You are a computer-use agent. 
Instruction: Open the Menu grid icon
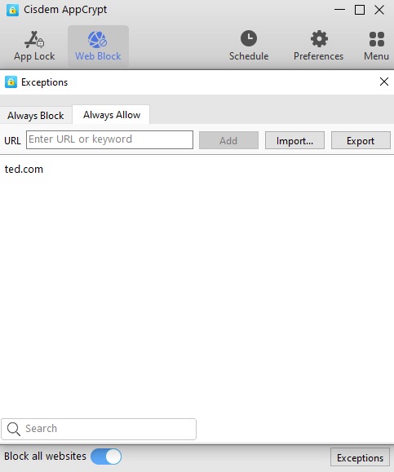pyautogui.click(x=377, y=39)
